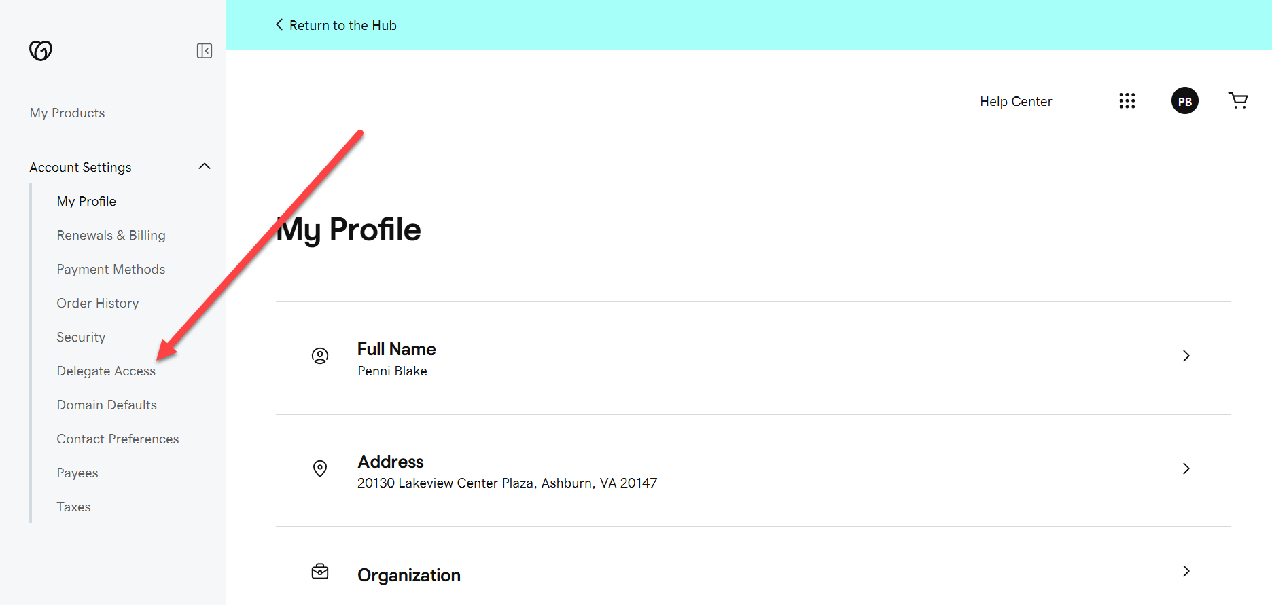Click the back arrow beside Return to the Hub
1272x605 pixels.
tap(279, 24)
